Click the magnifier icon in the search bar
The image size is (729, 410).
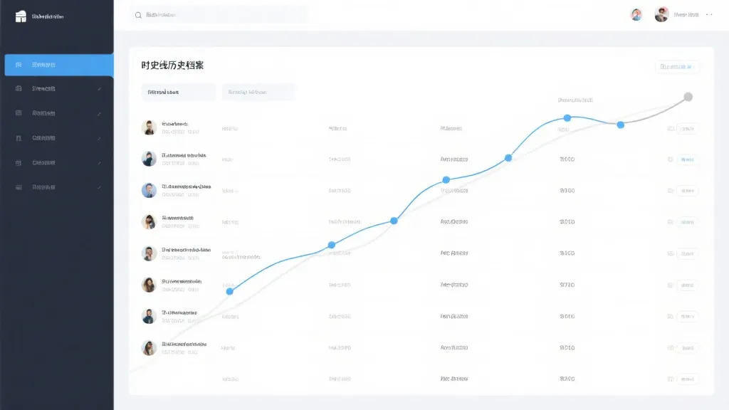coord(138,15)
